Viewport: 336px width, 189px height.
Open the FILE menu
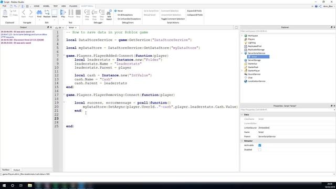4,6
